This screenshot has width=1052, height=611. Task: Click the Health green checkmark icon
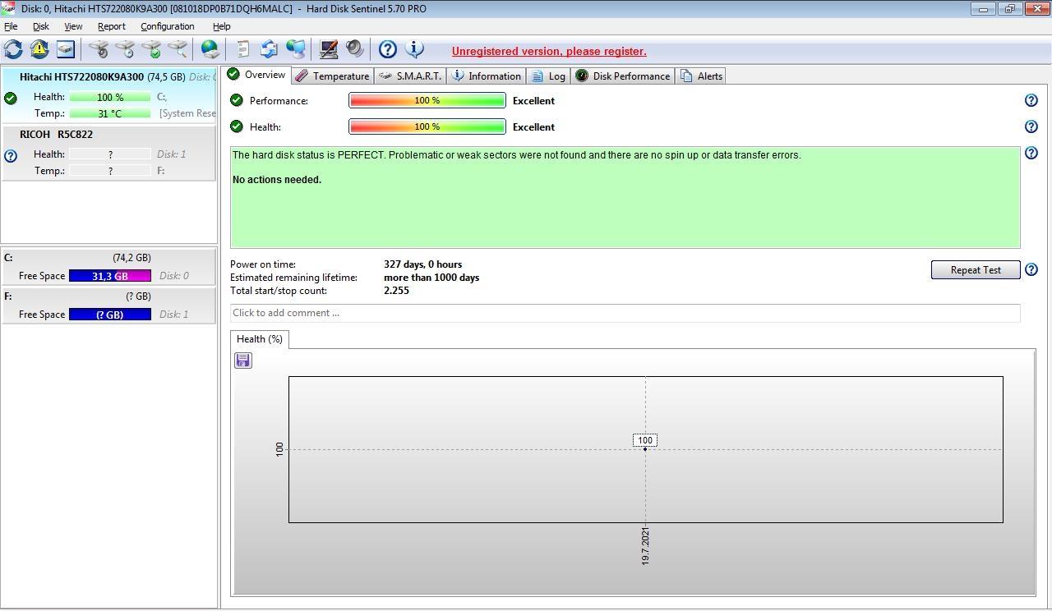tap(237, 126)
